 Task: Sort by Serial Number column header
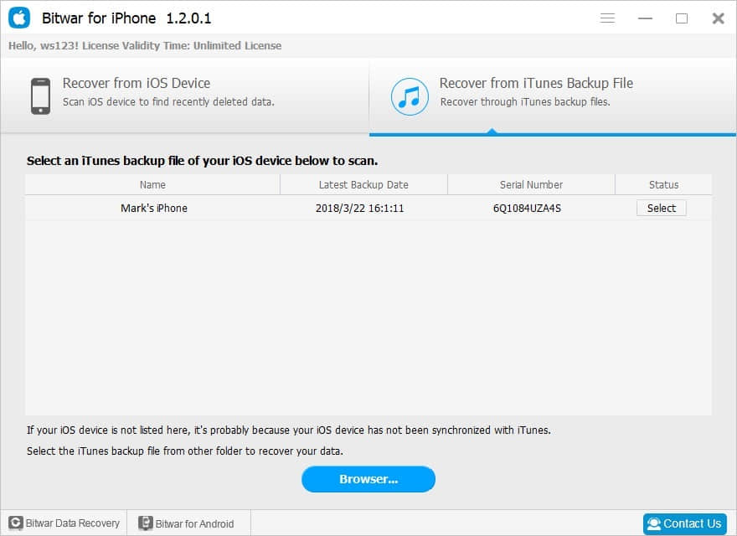531,185
